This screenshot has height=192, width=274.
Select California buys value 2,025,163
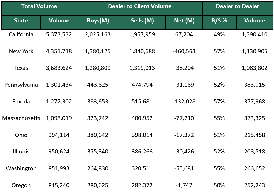[98, 34]
